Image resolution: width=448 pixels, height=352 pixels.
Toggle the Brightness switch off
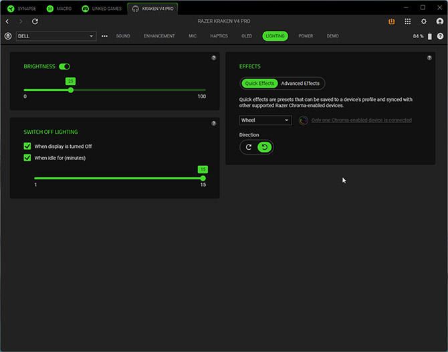(x=65, y=67)
